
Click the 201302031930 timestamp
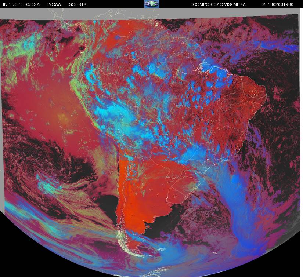pyautogui.click(x=278, y=4)
